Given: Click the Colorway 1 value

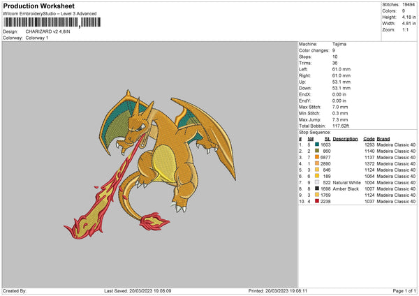Looking at the screenshot, I should coord(37,38).
